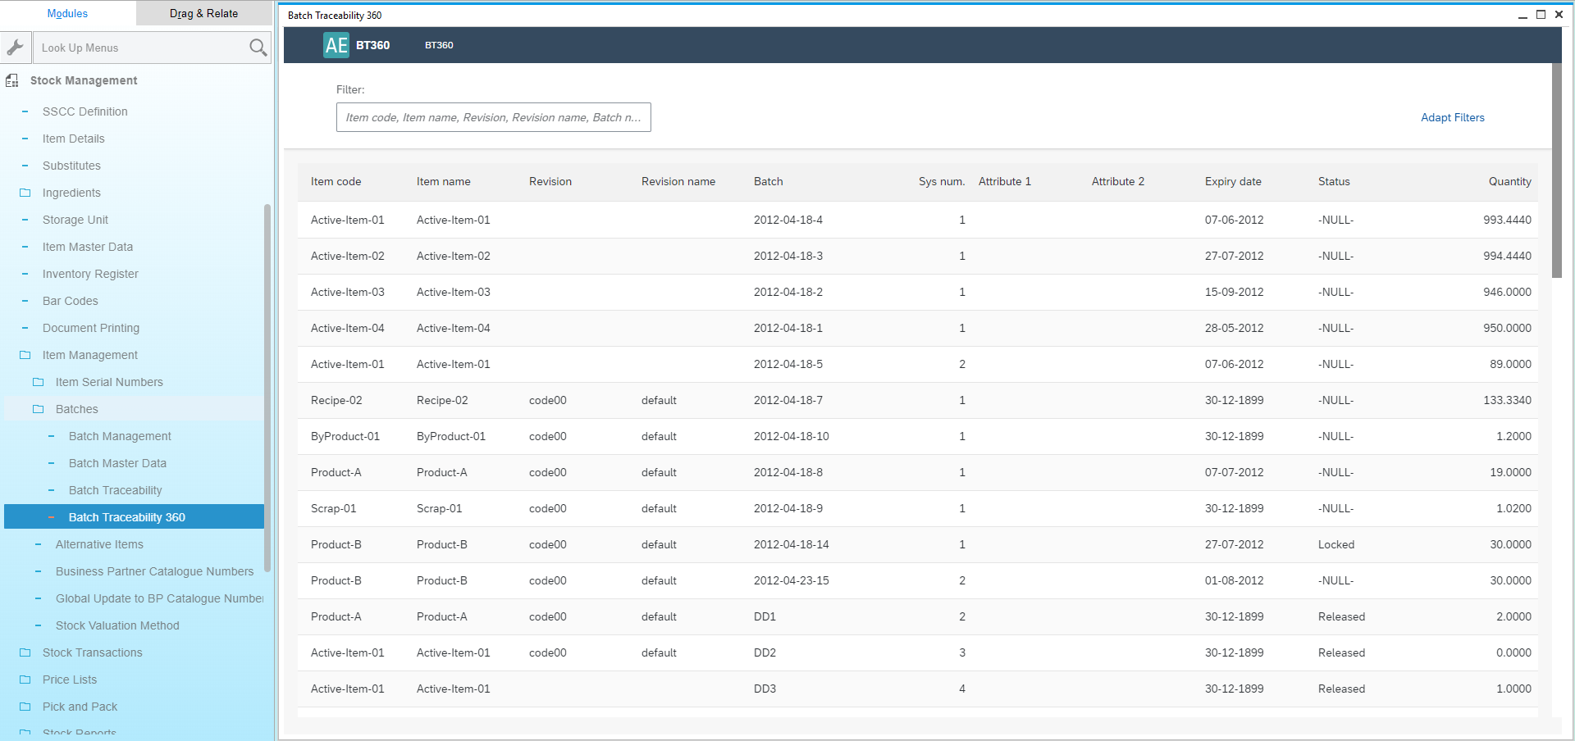Switch to the Drag & Relate tab

(203, 13)
